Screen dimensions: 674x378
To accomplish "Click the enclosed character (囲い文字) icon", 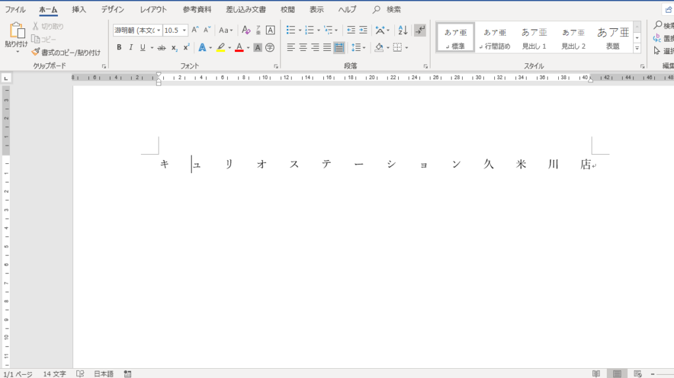I will [x=269, y=47].
